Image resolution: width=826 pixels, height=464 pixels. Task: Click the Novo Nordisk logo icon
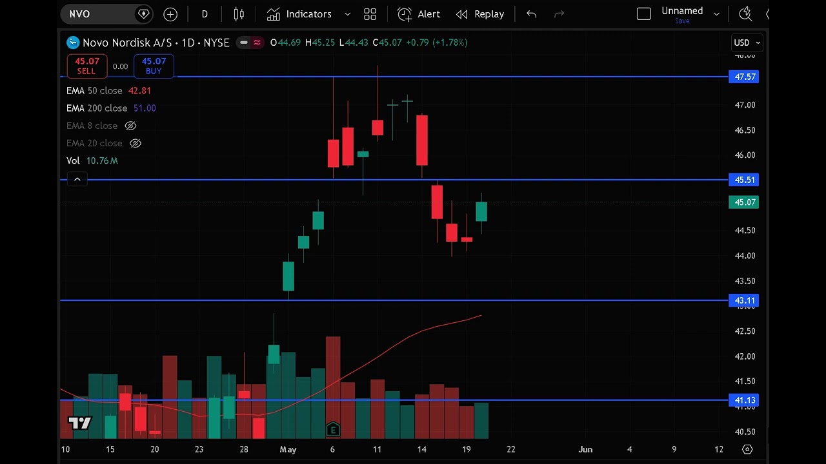pos(73,43)
